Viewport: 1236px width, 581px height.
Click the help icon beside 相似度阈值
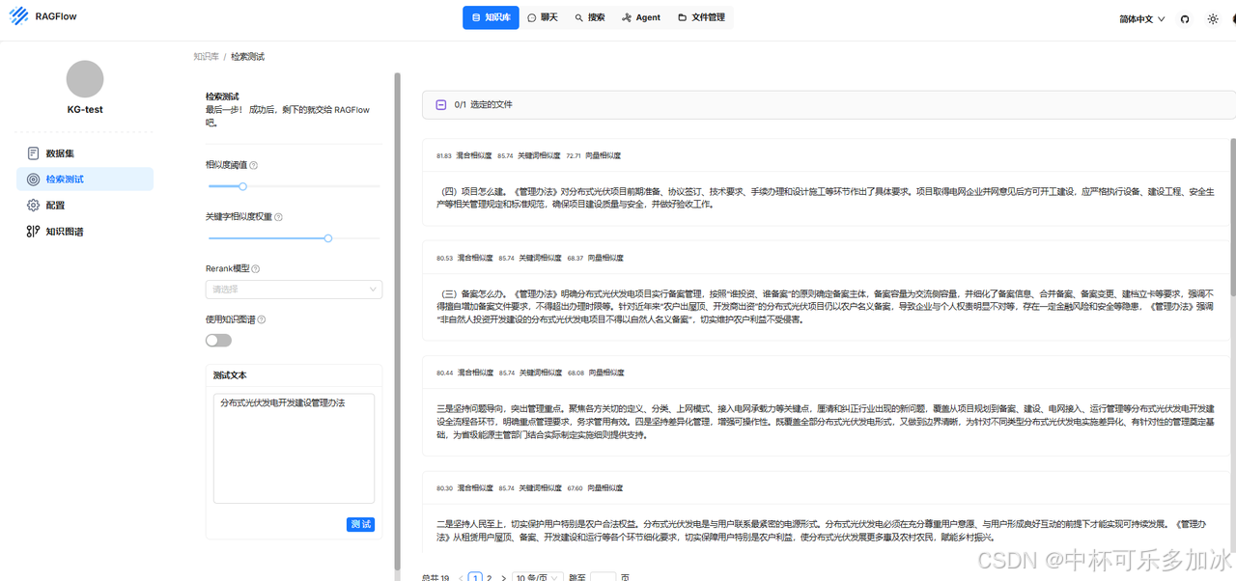pos(254,165)
